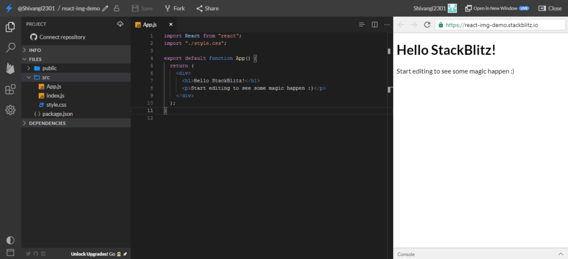The image size is (568, 259).
Task: Collapse the src folder
Action: [x=76, y=77]
